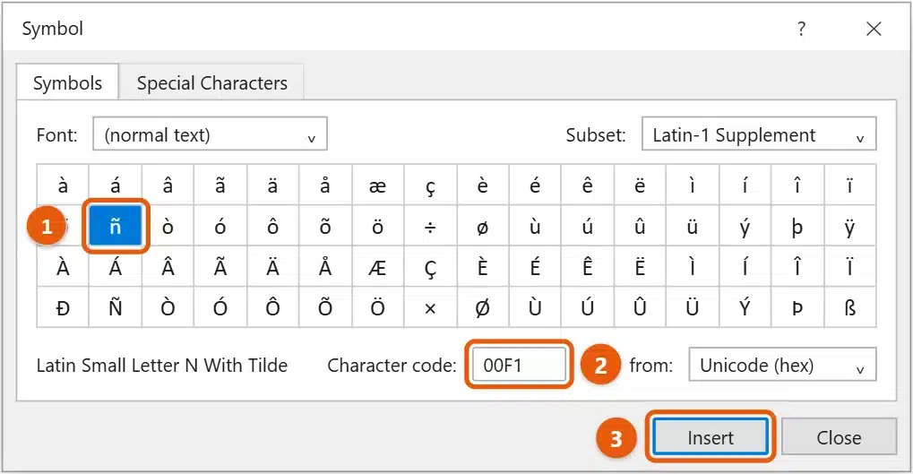Choose the lowercase å with ring symbol
Viewport: 913px width, 474px height.
(325, 185)
